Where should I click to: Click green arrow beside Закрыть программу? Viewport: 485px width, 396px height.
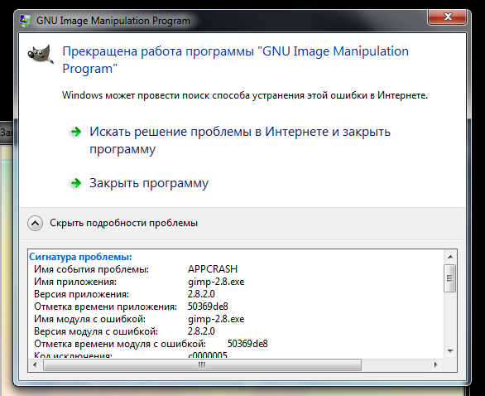click(76, 183)
